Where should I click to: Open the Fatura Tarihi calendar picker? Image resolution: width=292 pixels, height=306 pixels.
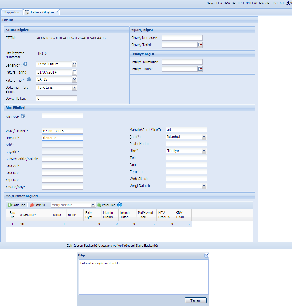[74, 72]
